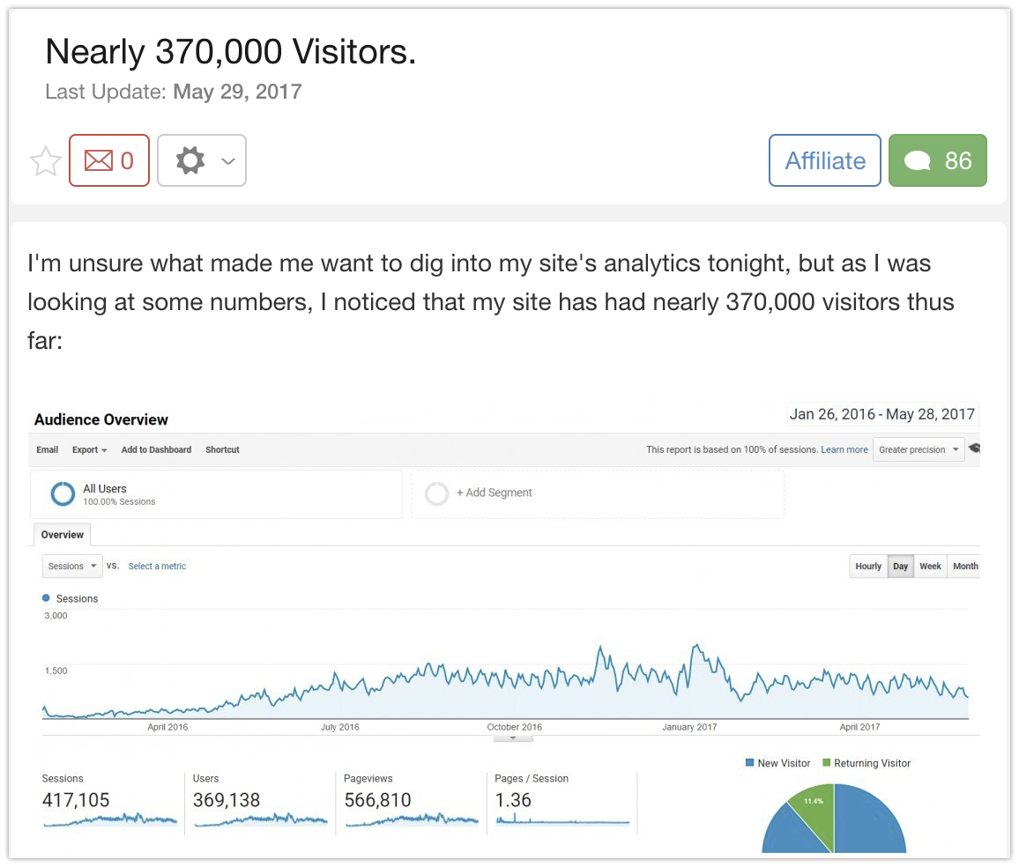Click the Shortcut menu item
This screenshot has width=1019, height=867.
pos(222,449)
